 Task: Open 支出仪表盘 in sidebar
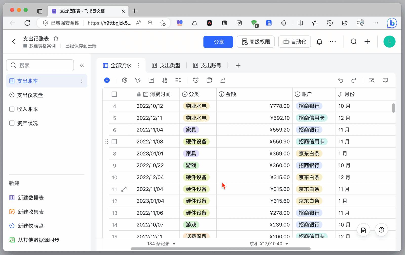47,95
